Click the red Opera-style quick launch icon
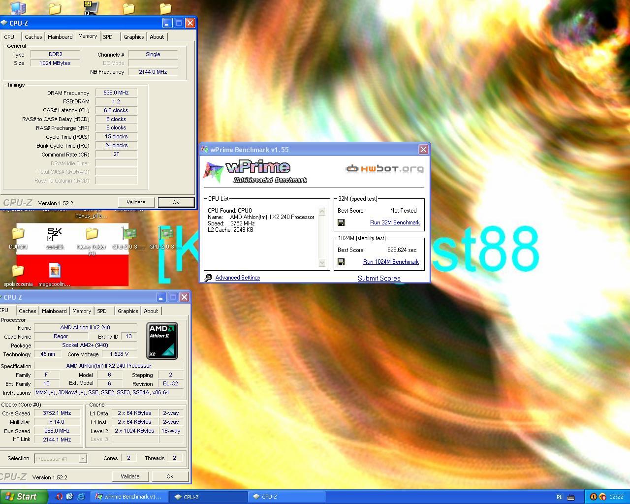 59,497
